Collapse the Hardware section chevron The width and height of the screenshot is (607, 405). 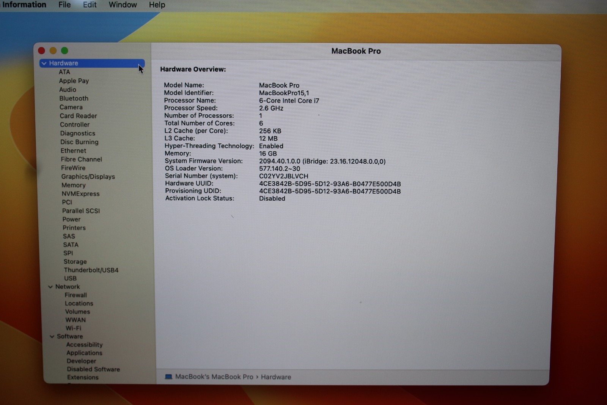click(44, 63)
